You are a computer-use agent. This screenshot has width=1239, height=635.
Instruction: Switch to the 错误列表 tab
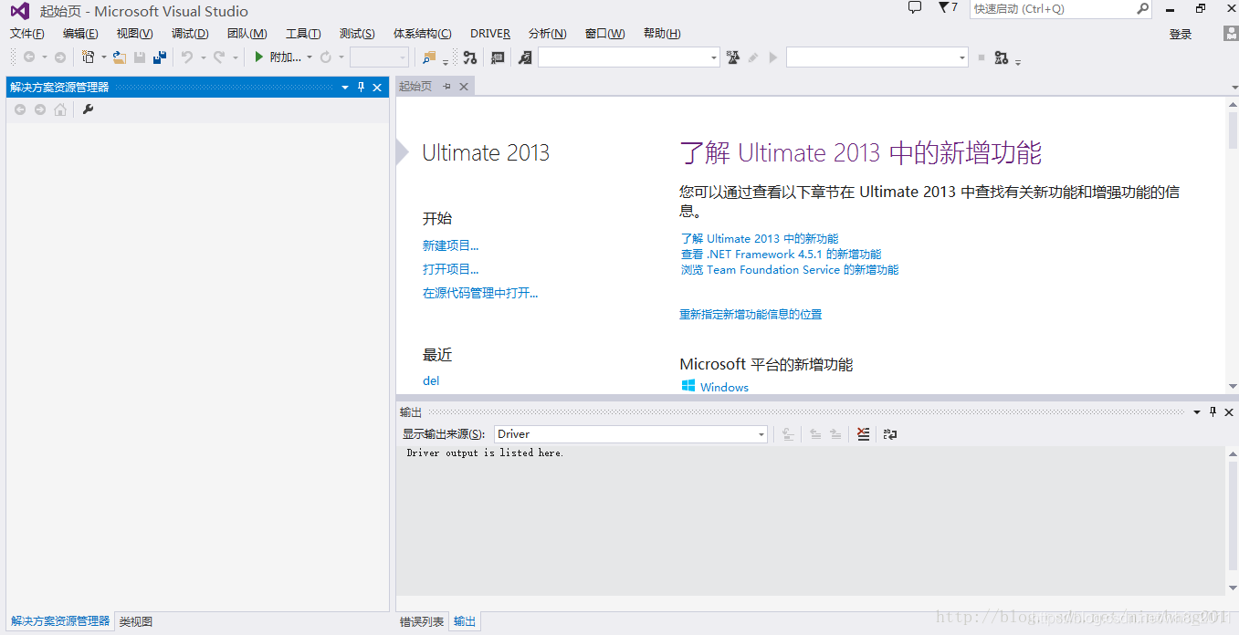click(422, 622)
